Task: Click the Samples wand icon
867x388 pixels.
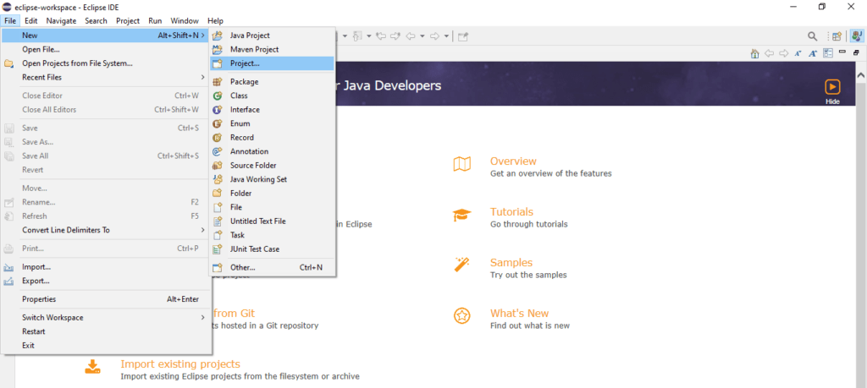Action: [x=461, y=264]
